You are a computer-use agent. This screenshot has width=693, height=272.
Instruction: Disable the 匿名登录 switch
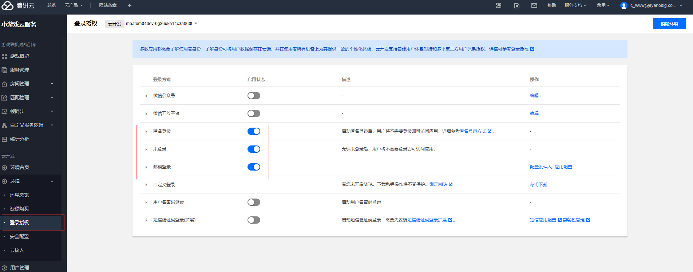coord(254,131)
